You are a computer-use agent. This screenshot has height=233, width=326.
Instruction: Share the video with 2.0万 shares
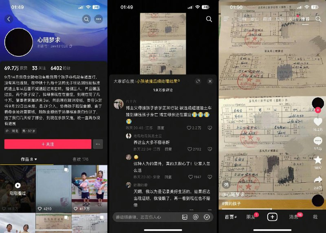(x=318, y=180)
